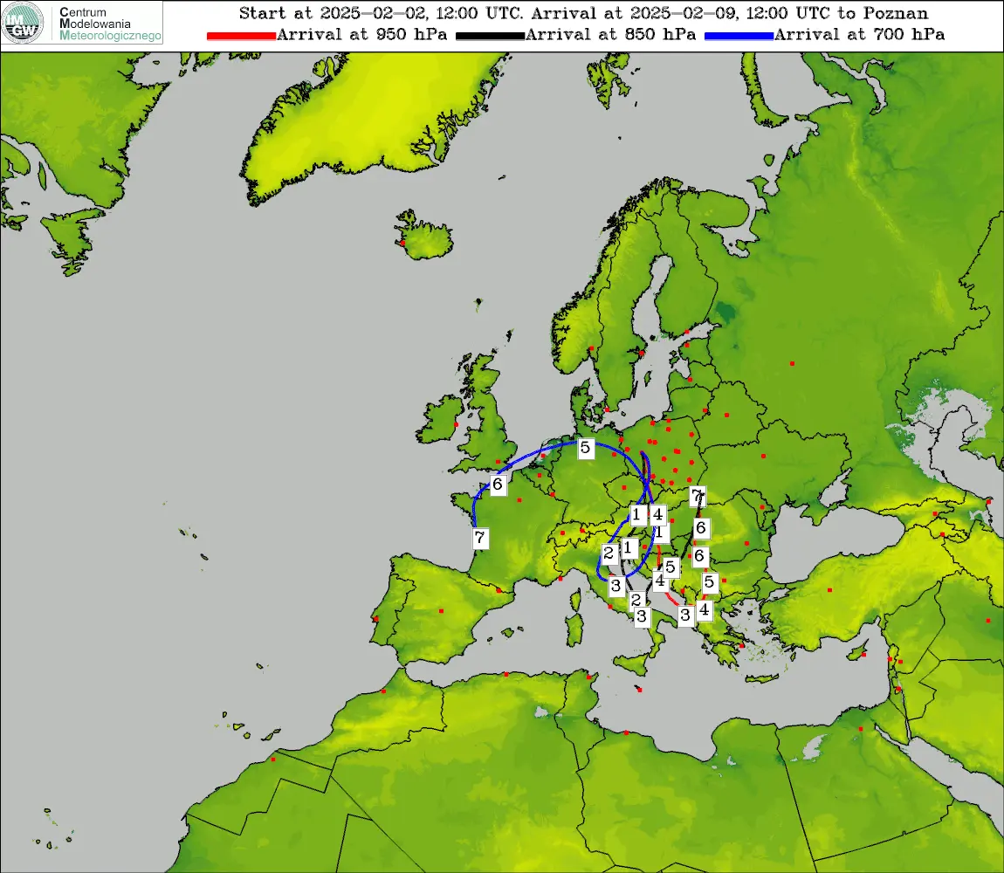The width and height of the screenshot is (1004, 873).
Task: Click the 'Arrival at 2025-02-09, 12:00 UTC to Poznan' text
Action: pyautogui.click(x=730, y=13)
